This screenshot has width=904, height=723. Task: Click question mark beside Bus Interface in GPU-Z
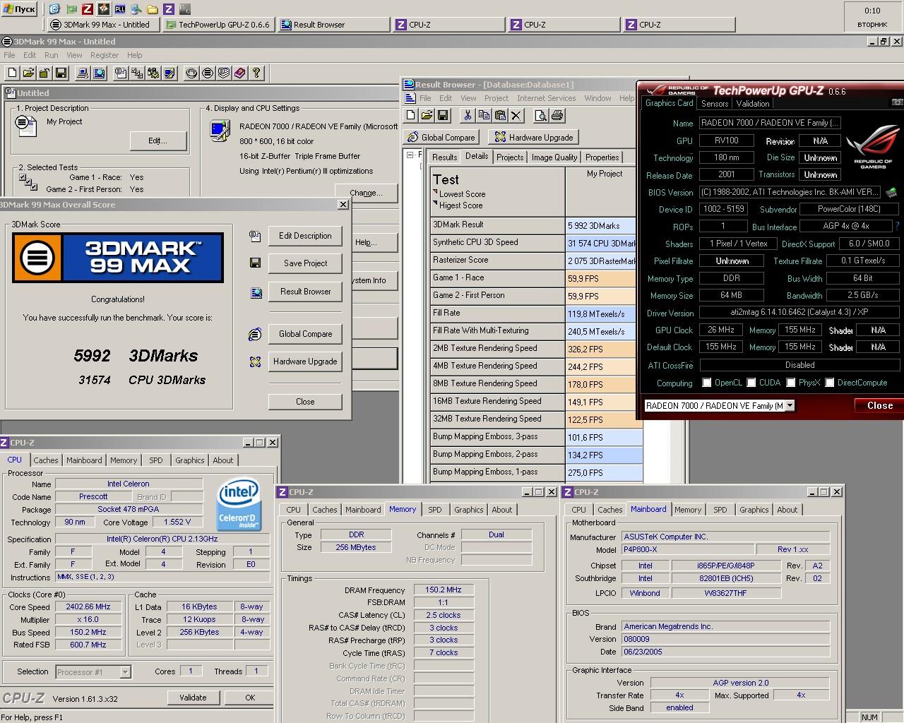point(897,227)
